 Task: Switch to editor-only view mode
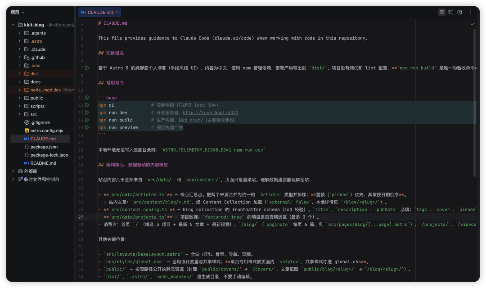pyautogui.click(x=442, y=13)
